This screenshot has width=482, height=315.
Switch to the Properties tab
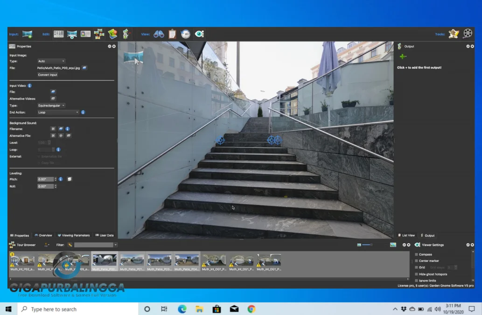point(20,235)
